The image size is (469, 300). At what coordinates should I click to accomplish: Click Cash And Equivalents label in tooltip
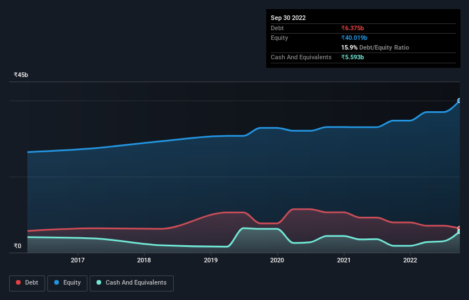pyautogui.click(x=301, y=57)
